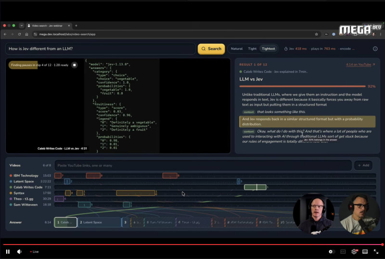
Task: Click the first 'context' tag
Action: 249,112
